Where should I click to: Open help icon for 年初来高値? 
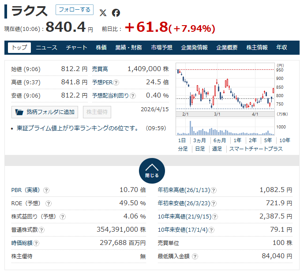[214, 190]
